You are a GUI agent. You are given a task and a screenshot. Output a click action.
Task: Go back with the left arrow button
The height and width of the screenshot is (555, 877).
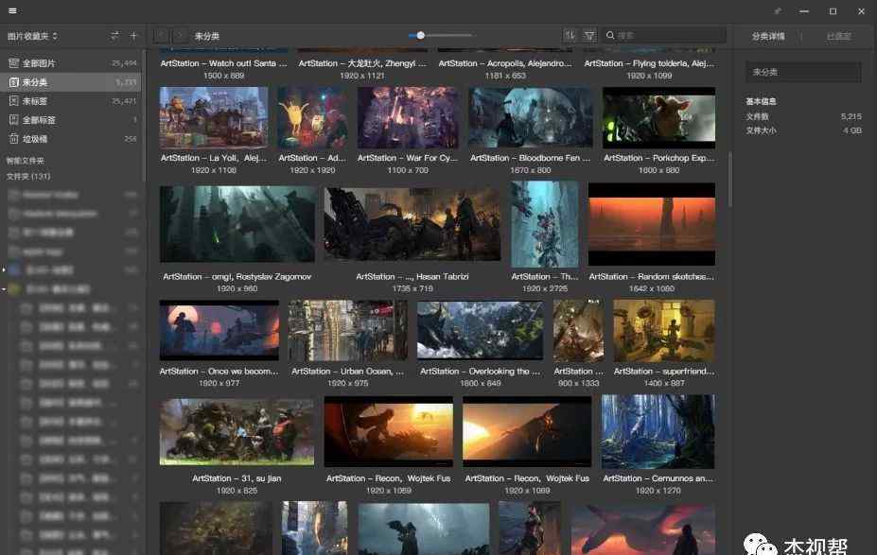[161, 36]
